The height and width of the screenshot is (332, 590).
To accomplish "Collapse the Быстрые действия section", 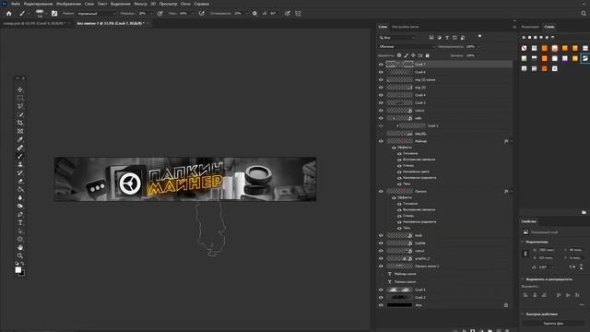I will tap(523, 314).
